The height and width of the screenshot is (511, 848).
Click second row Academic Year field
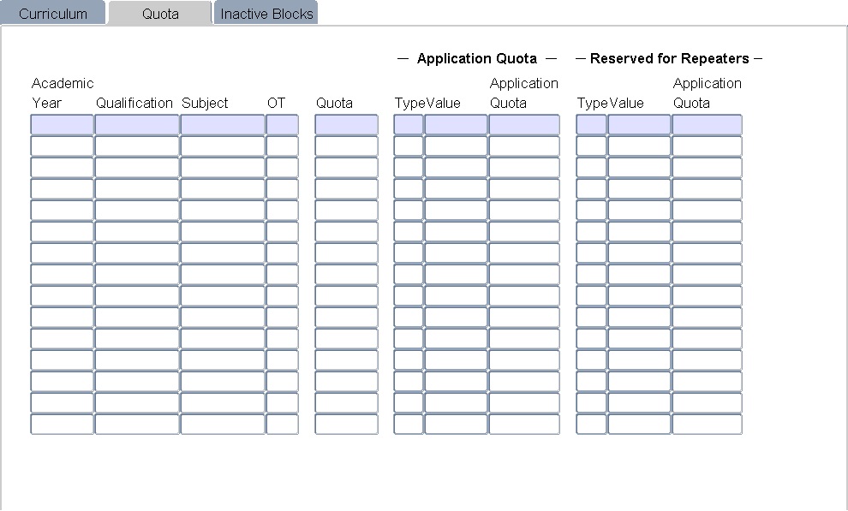(62, 146)
